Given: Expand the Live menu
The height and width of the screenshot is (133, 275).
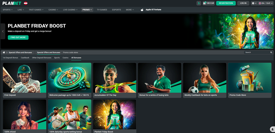Looking at the screenshot, I should 21,10.
